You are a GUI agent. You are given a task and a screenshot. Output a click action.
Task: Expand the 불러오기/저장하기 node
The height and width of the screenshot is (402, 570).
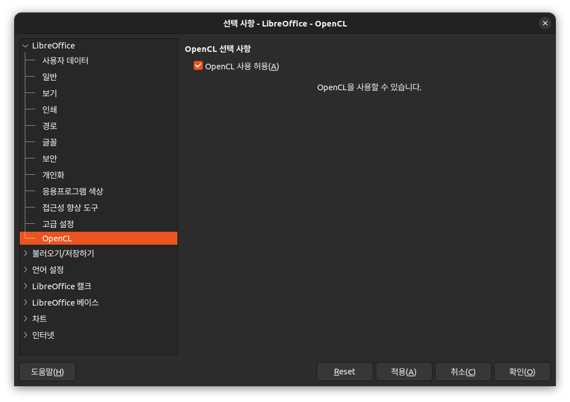coord(25,253)
